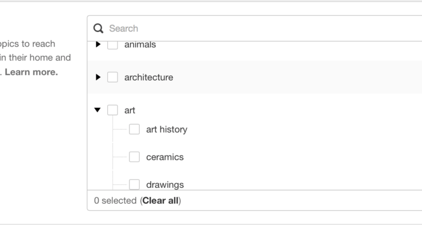Open the Learn more link
This screenshot has height=226, width=422.
31,72
